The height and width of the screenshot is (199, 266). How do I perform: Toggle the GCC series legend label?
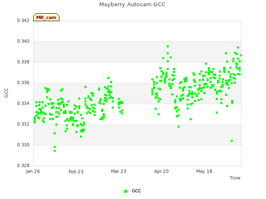click(x=136, y=191)
